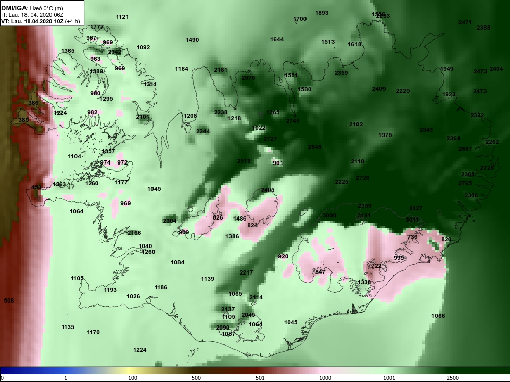Image resolution: width=510 pixels, height=382 pixels.
Task: Select the map value 2648
Action: pos(315,147)
